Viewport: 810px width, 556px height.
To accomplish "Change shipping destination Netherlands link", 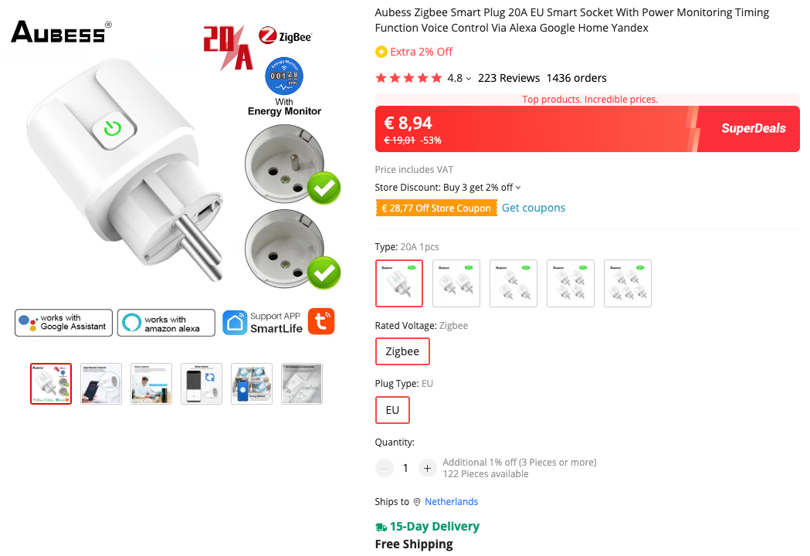I will [x=452, y=502].
